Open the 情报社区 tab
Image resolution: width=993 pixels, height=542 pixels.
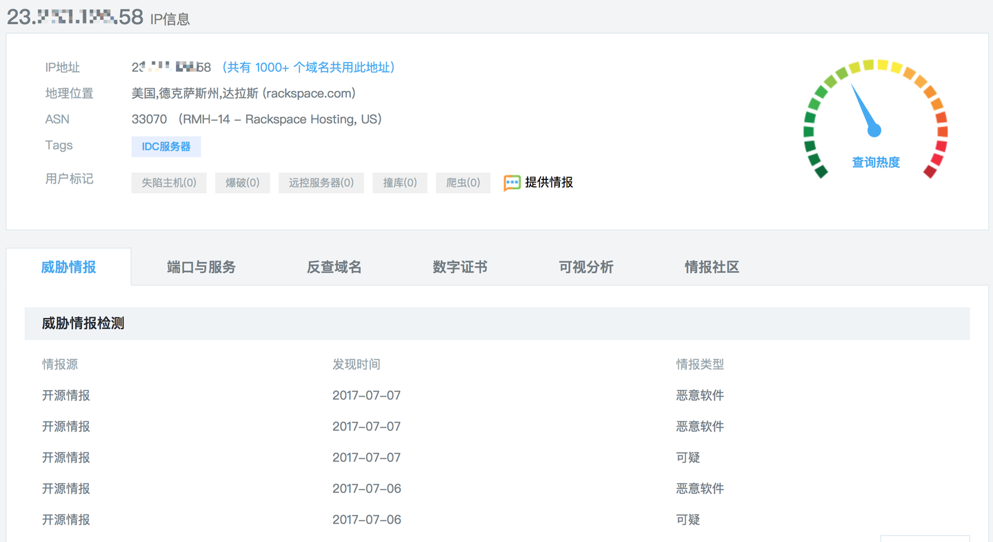coord(710,267)
